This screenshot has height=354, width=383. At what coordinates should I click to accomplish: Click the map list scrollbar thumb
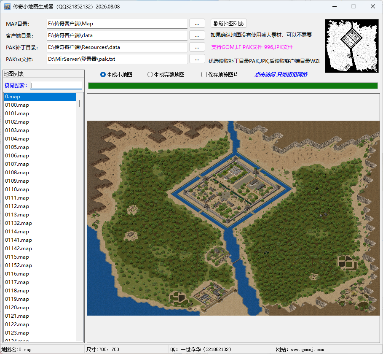pos(80,103)
